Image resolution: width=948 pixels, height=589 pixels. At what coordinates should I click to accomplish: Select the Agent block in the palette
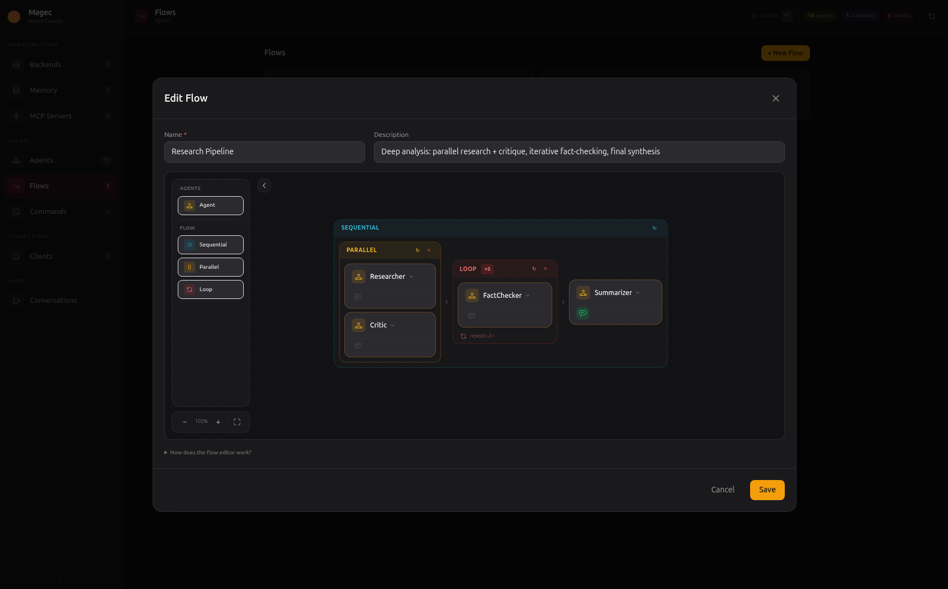coord(210,205)
